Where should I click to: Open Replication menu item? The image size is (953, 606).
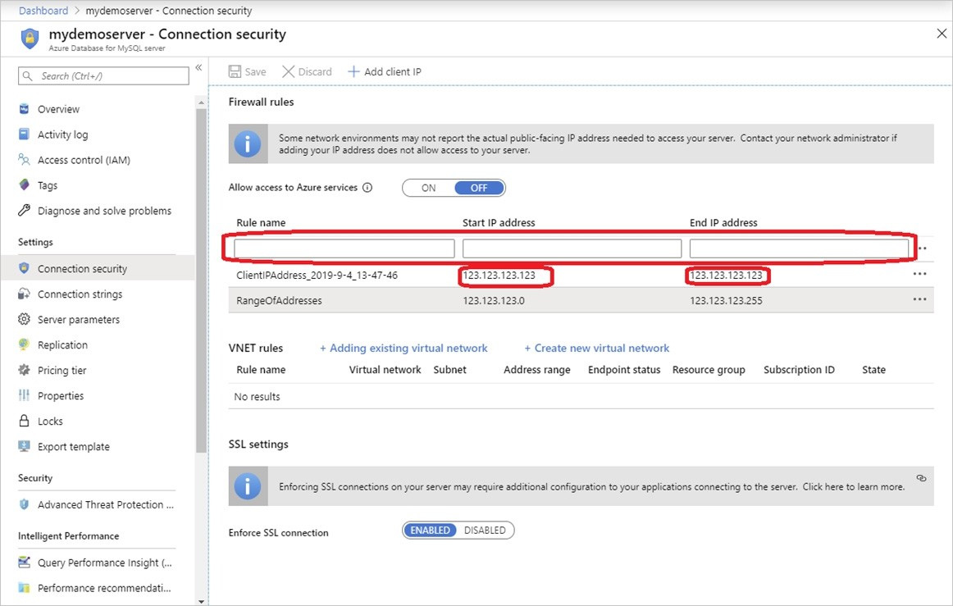[x=62, y=345]
